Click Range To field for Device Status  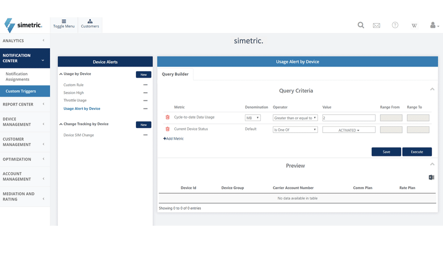click(418, 130)
